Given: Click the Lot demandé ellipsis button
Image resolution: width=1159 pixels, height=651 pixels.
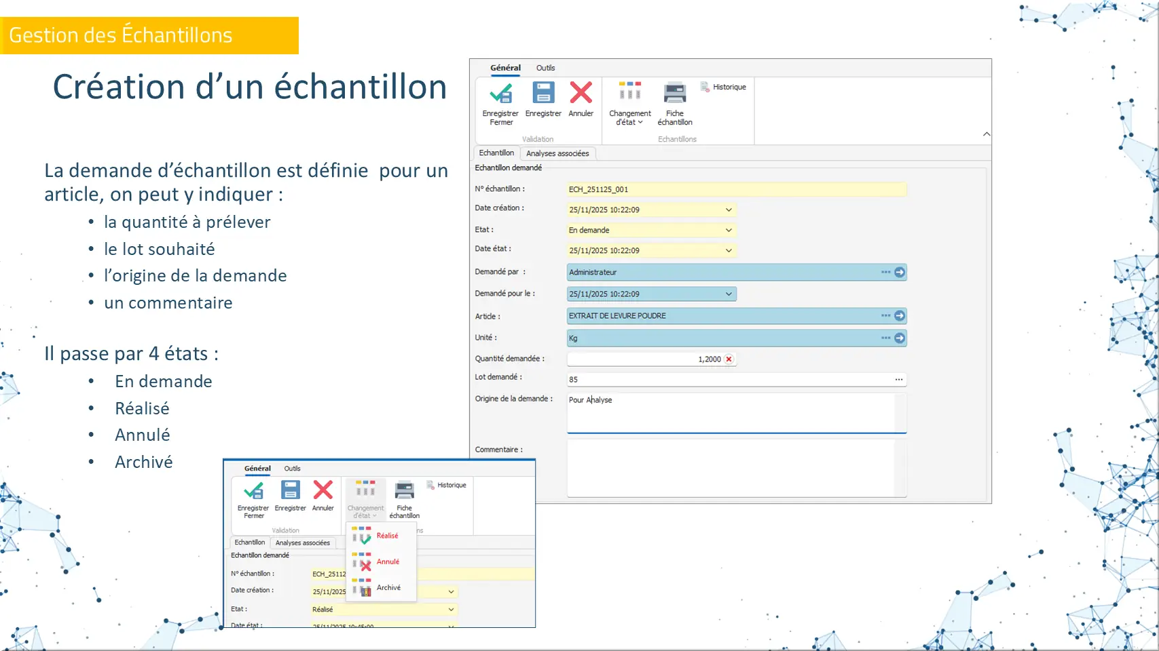Looking at the screenshot, I should [898, 380].
